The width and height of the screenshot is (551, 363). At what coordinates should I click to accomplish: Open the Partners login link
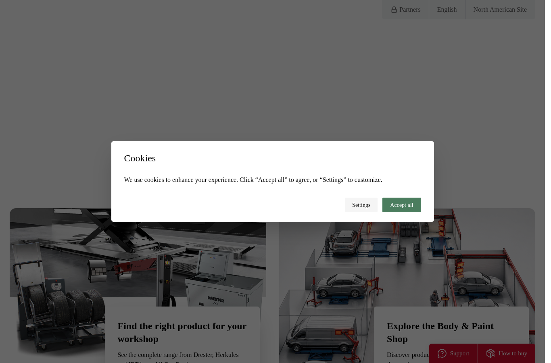(x=405, y=10)
